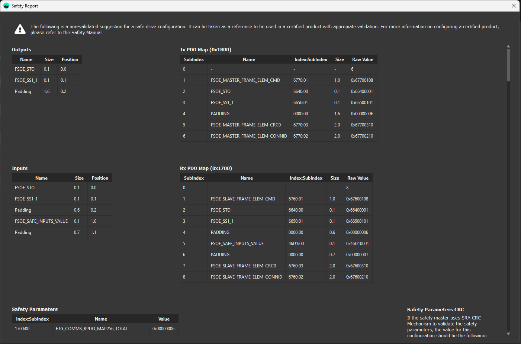The image size is (521, 344).
Task: Select the FSOE_SLAVE_FRAME_ELEM_CONNID name cell
Action: click(x=246, y=277)
